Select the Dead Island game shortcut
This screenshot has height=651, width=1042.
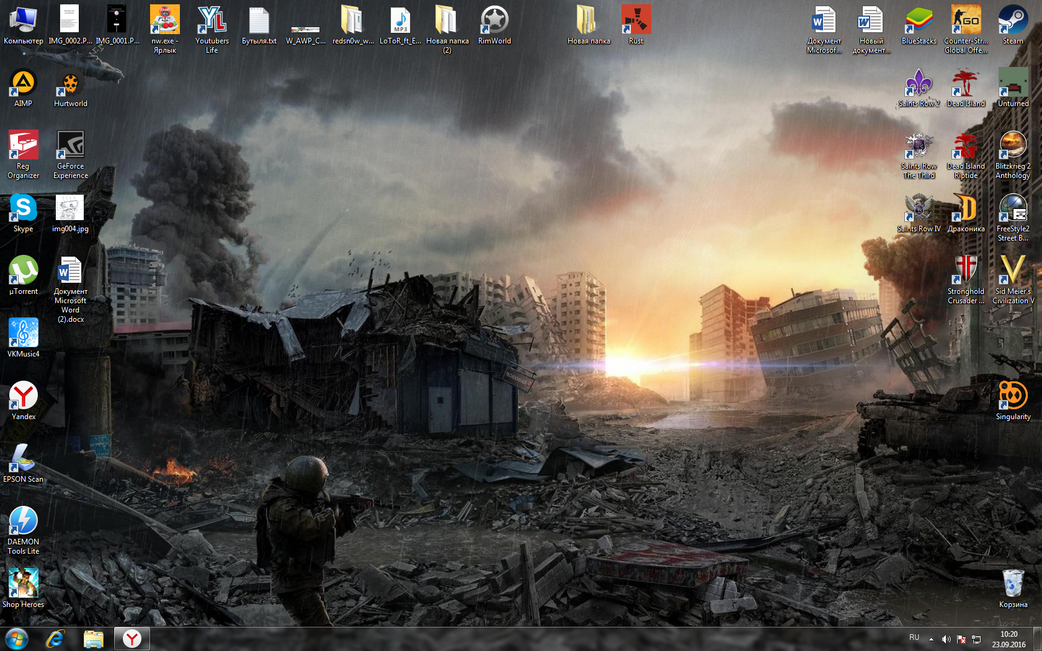pyautogui.click(x=966, y=88)
